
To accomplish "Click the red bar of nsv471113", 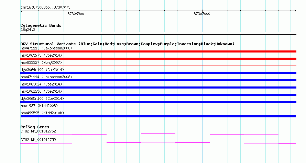I will [x=158, y=51].
